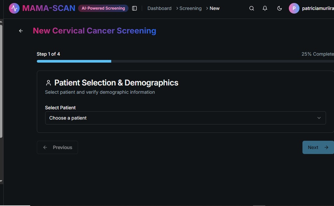Click the purple P user avatar
This screenshot has width=334, height=206.
click(294, 8)
